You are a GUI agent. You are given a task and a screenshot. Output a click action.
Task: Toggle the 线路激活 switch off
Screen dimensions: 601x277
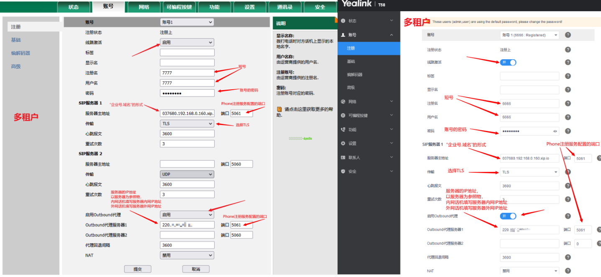[508, 62]
